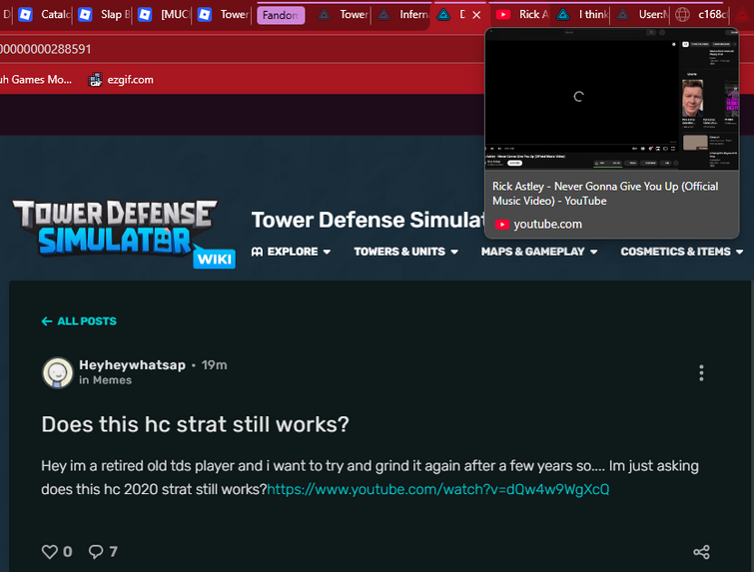Open the 'User:N' tab
Screen dimensions: 754x572
[x=642, y=14]
